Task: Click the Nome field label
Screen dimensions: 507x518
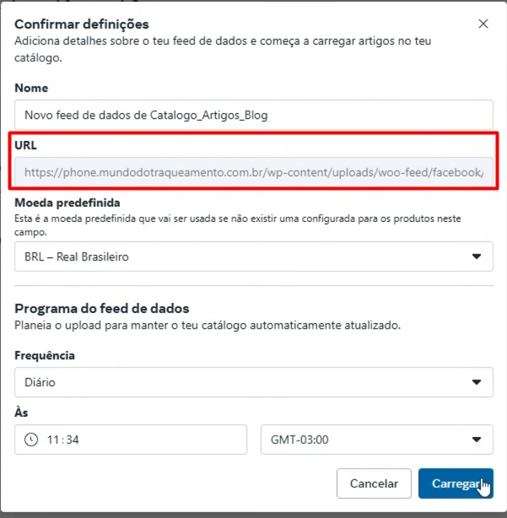Action: click(x=31, y=88)
